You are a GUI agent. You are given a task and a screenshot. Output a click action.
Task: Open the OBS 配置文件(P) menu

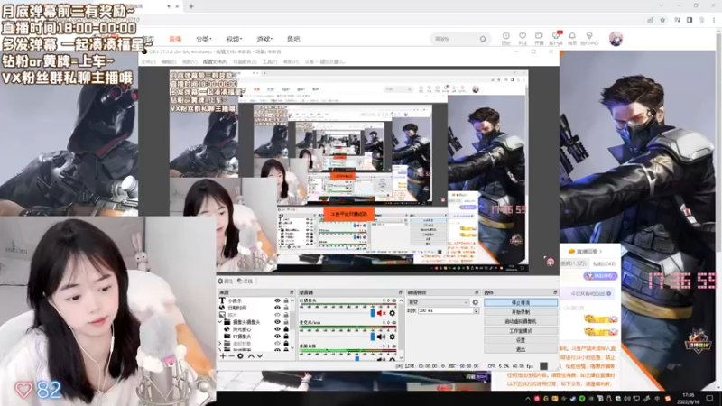coord(215,61)
